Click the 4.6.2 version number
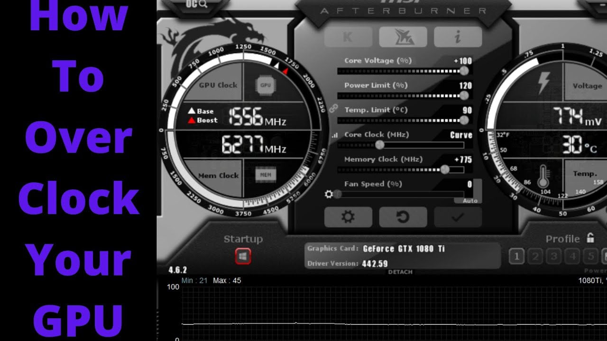 click(x=178, y=270)
